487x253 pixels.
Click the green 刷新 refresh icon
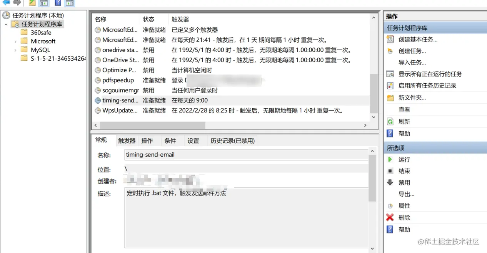[x=390, y=122]
